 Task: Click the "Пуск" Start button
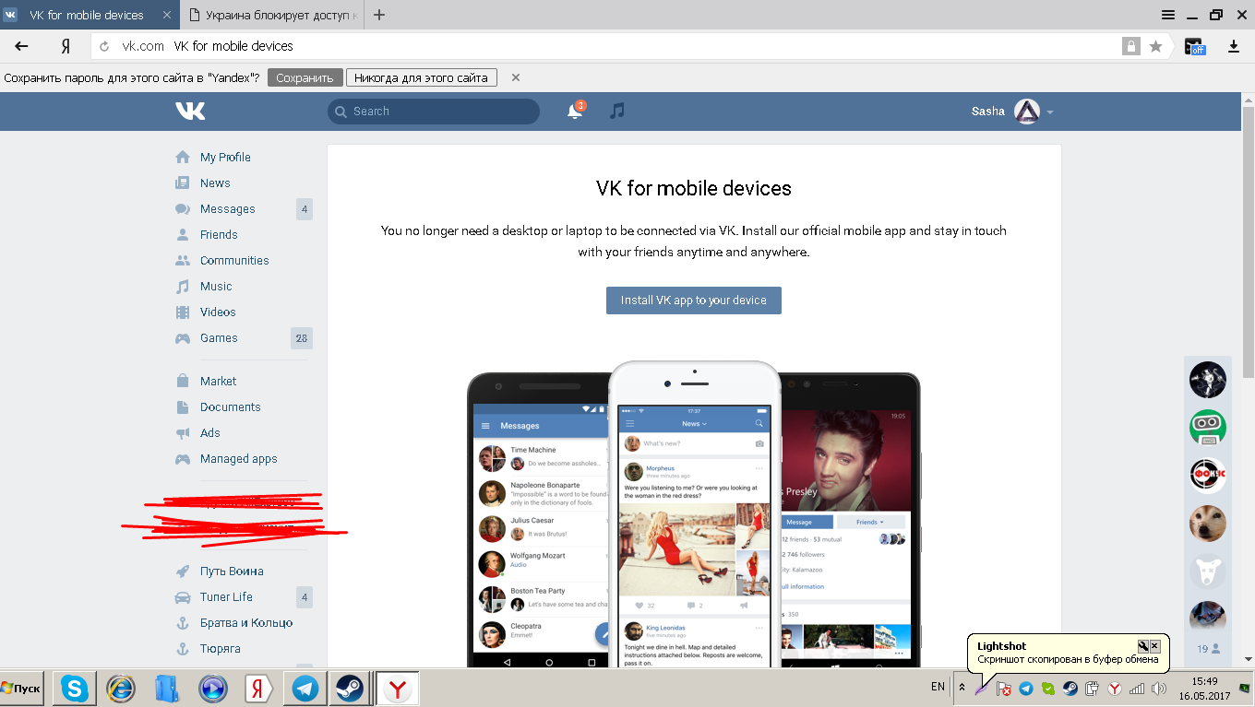(22, 689)
